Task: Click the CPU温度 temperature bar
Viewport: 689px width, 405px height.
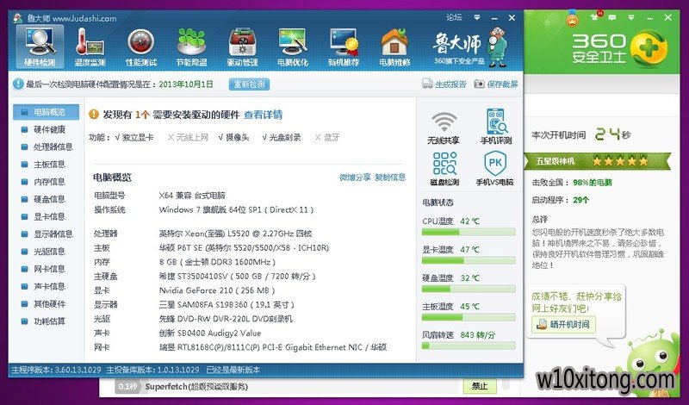Action: point(469,232)
